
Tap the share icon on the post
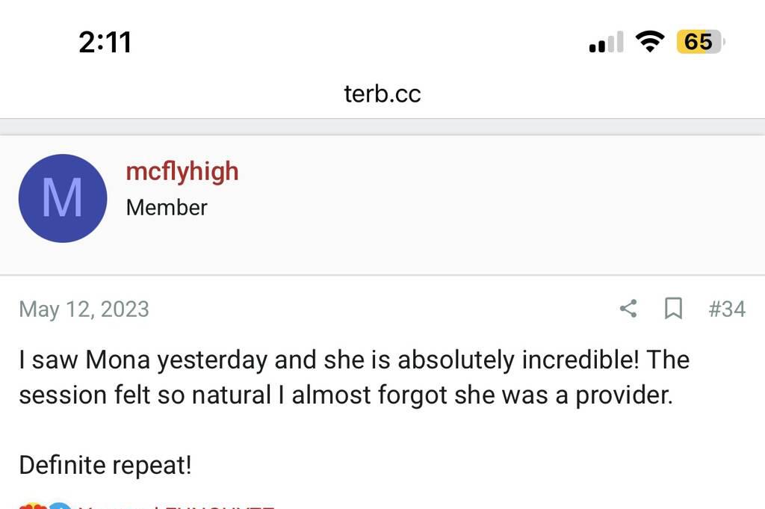point(628,308)
